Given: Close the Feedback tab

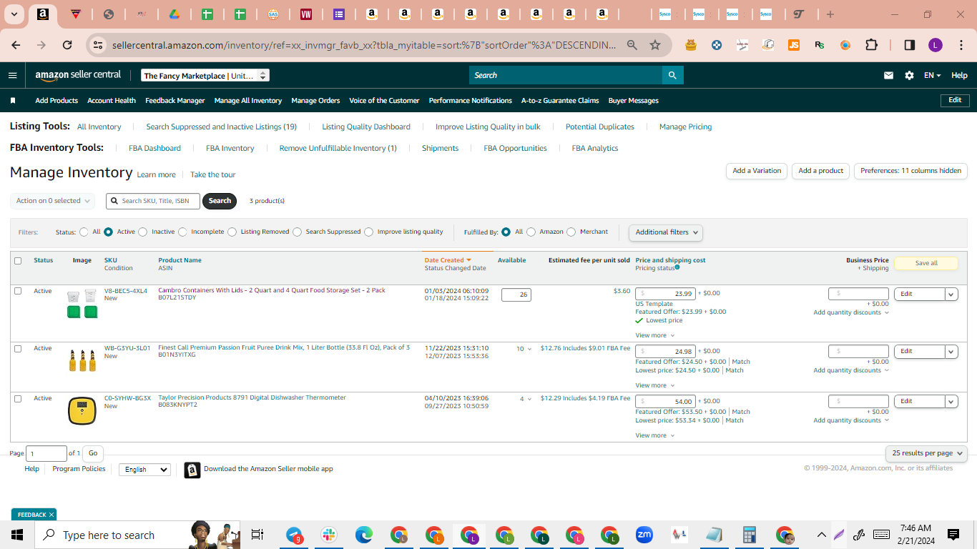Looking at the screenshot, I should (51, 515).
